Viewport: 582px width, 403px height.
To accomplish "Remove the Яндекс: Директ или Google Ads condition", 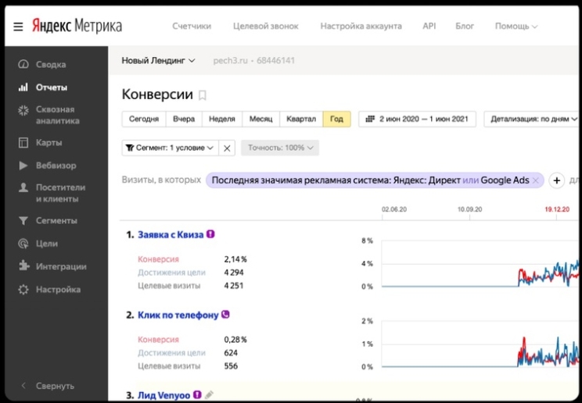I will tap(535, 180).
